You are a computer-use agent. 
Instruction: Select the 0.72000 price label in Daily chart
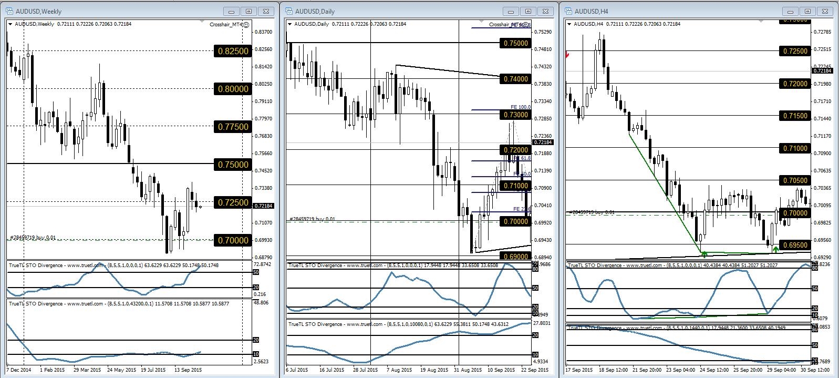click(x=515, y=150)
